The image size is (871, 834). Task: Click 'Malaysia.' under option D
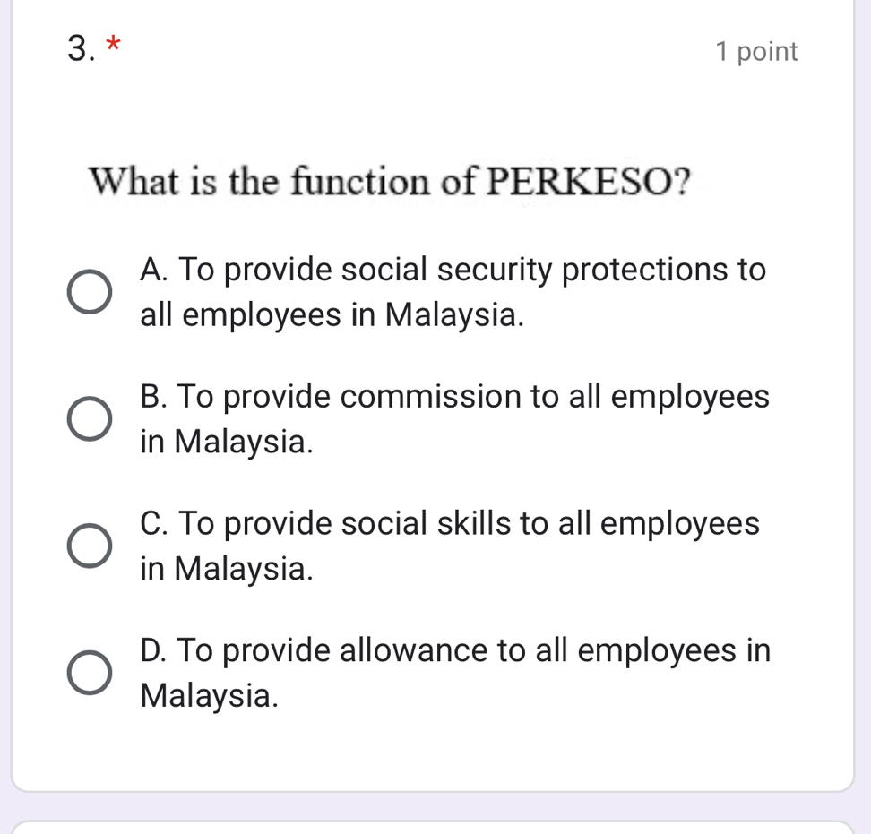point(210,695)
